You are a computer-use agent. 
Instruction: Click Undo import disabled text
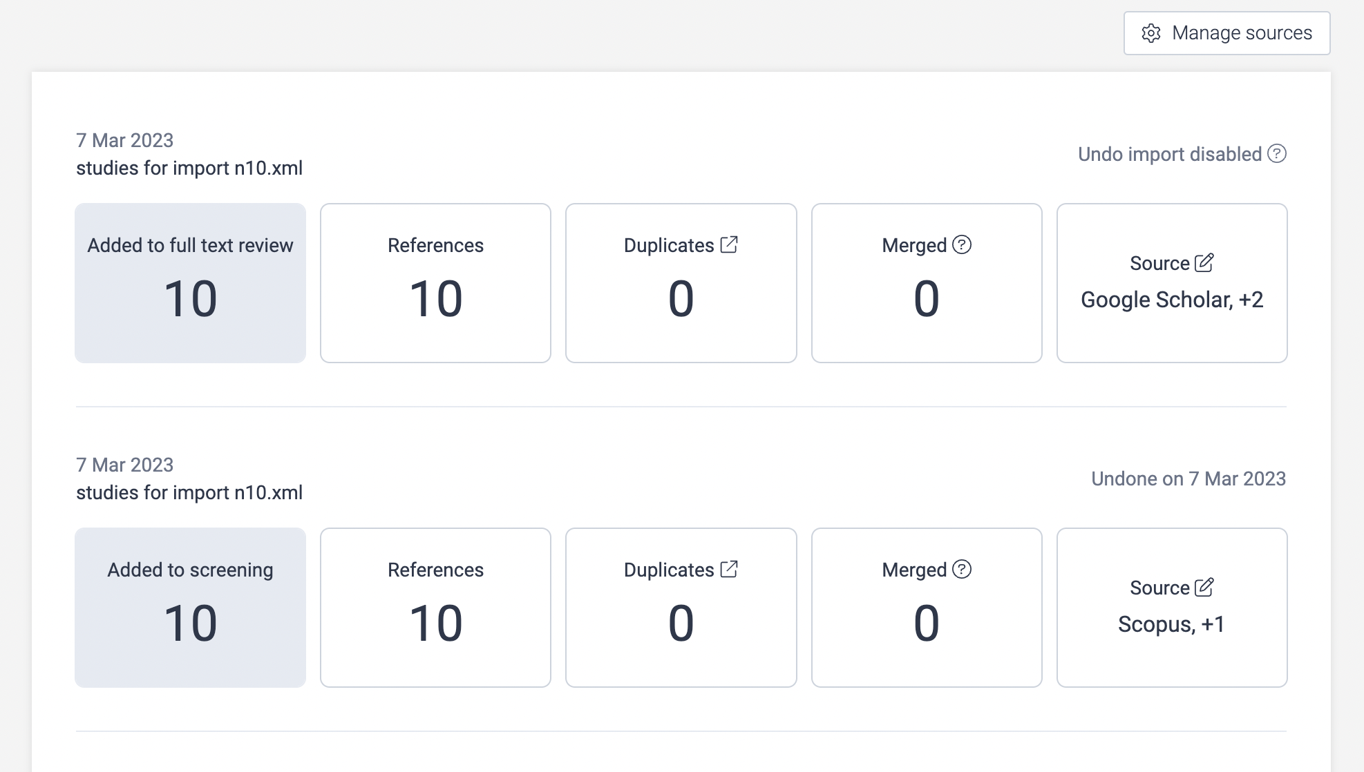[1169, 154]
